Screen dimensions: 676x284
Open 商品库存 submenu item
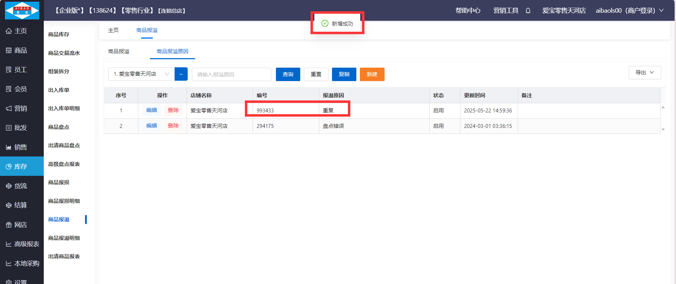tap(59, 35)
